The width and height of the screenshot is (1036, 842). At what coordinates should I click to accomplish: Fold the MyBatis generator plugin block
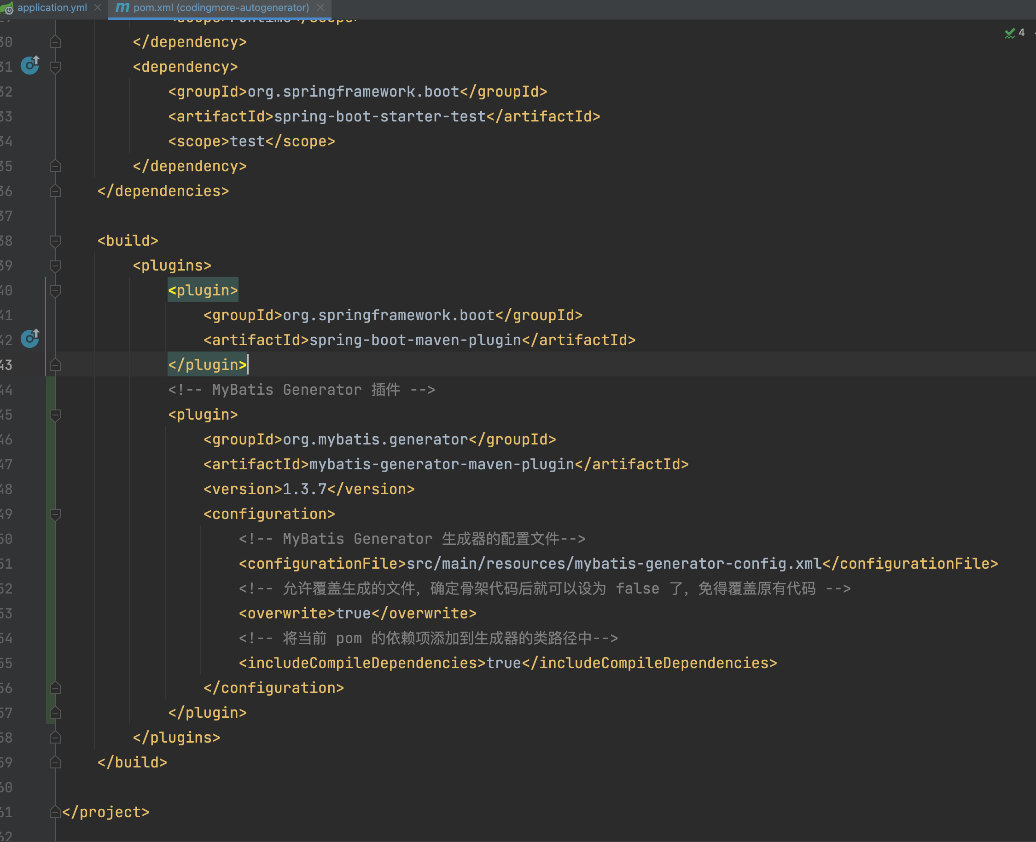pos(55,415)
